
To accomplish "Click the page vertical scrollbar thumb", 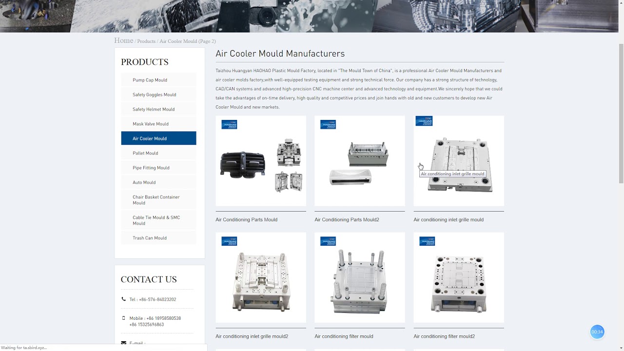I will pos(621,113).
